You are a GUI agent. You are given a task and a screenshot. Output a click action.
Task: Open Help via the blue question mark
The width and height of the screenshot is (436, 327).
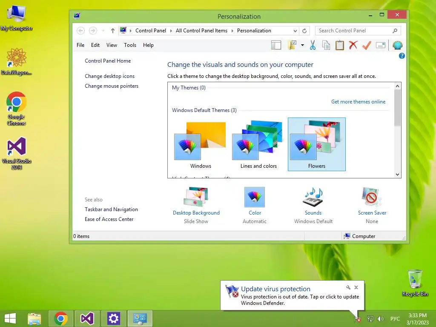coord(402,56)
